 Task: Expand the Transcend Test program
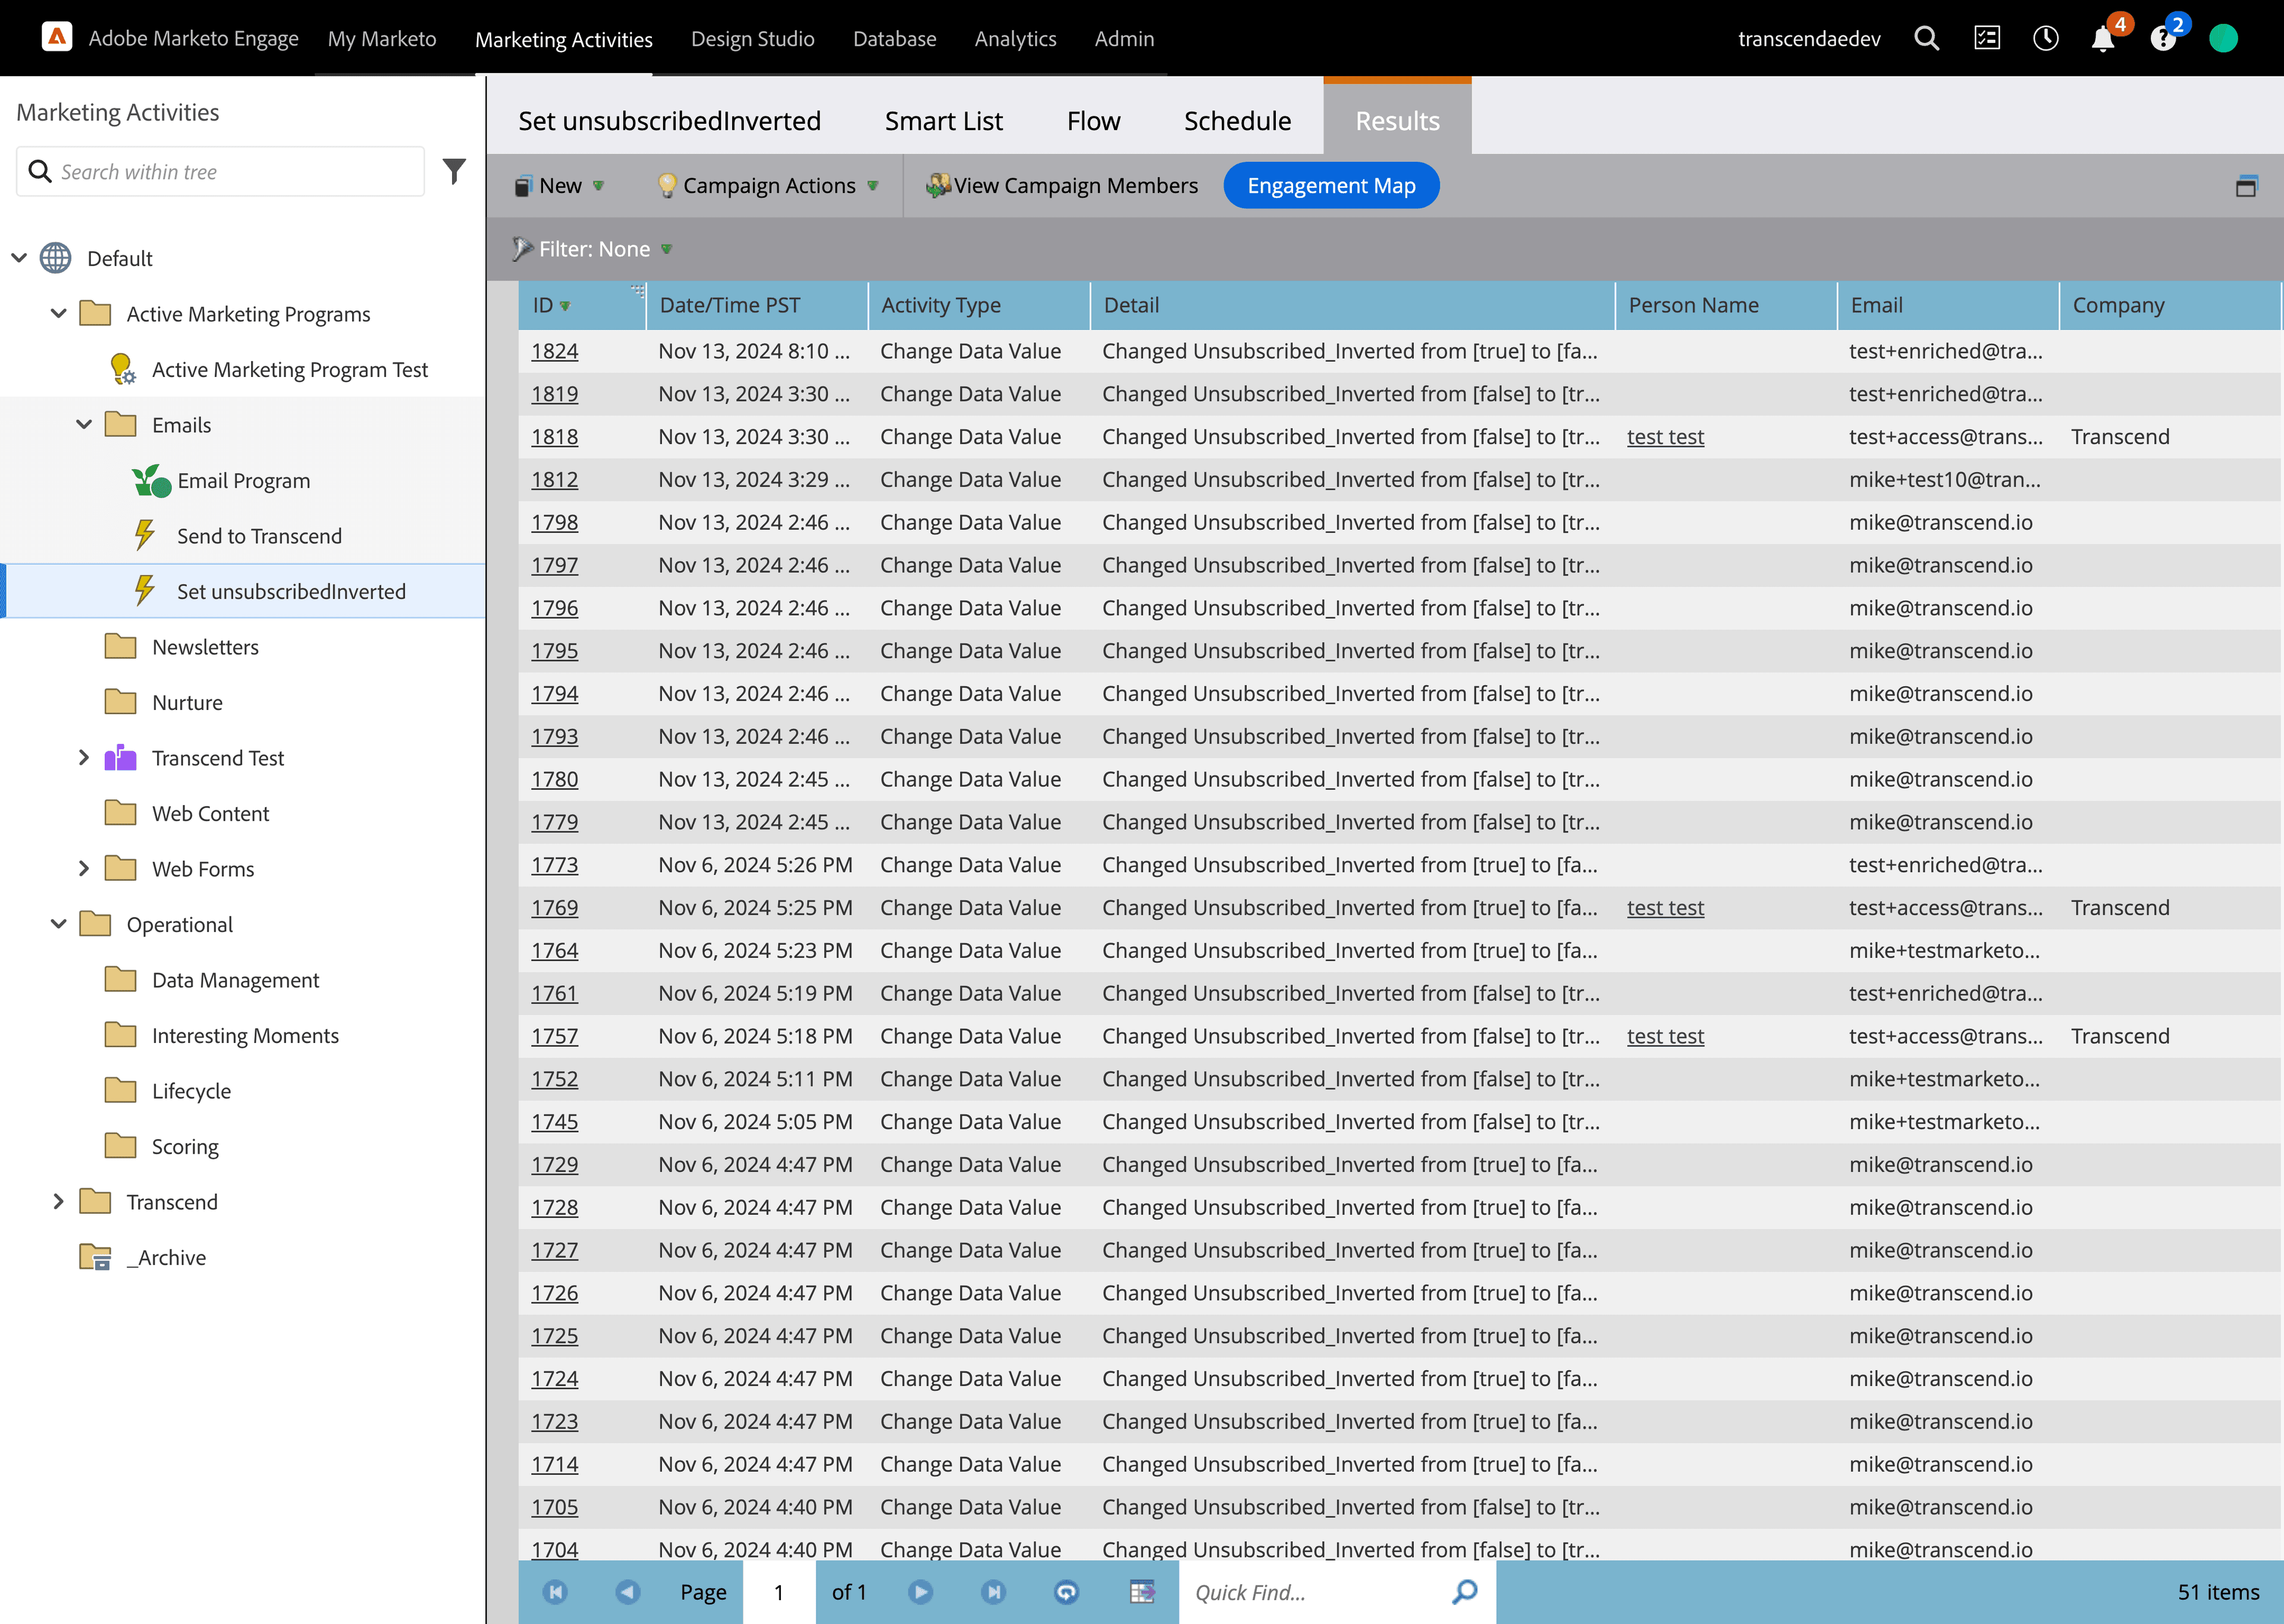pyautogui.click(x=84, y=758)
